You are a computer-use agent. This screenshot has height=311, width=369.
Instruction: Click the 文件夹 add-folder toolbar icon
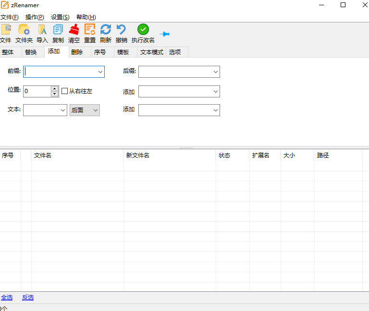24,30
